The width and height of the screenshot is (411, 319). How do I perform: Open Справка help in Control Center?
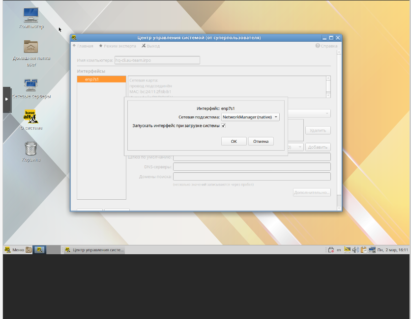coord(326,46)
